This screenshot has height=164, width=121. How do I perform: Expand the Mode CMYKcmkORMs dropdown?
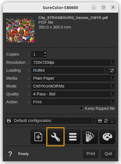coord(113,86)
